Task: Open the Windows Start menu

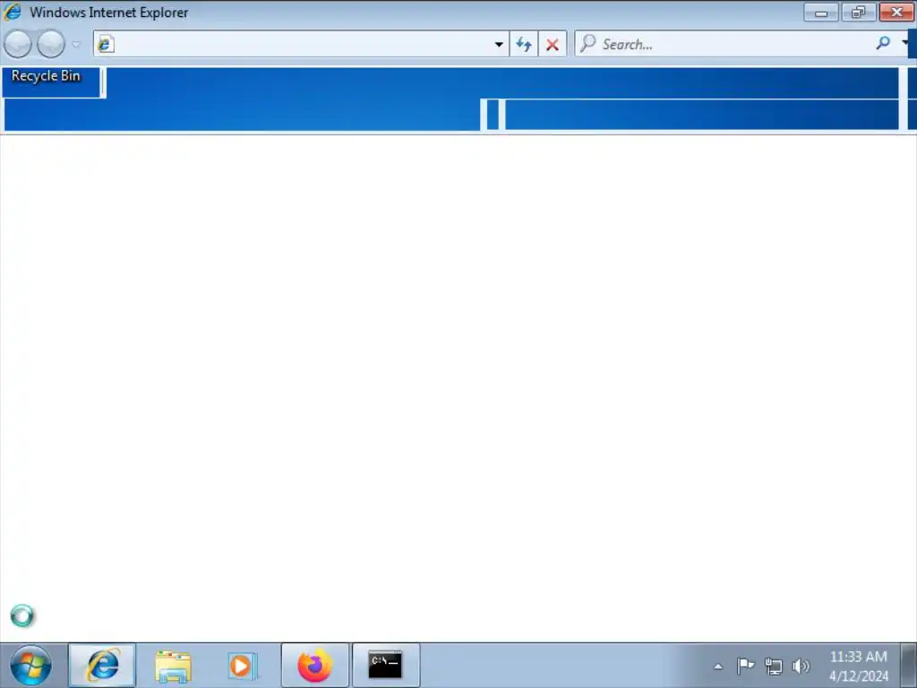Action: (x=30, y=666)
